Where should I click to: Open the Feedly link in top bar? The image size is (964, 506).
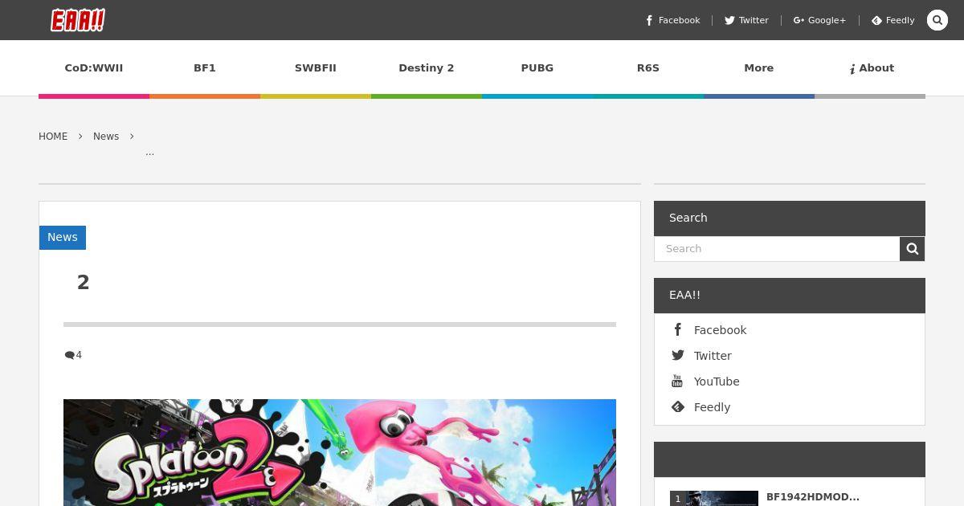tap(893, 20)
